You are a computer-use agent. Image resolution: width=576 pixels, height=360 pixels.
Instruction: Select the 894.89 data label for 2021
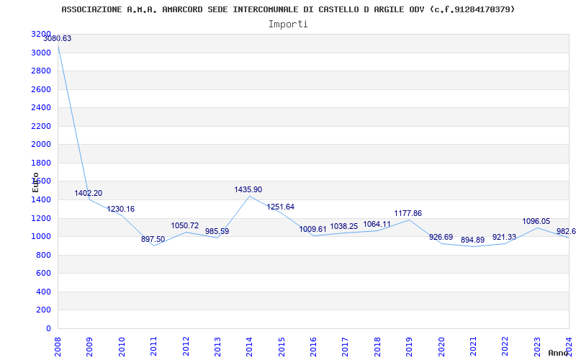[473, 240]
